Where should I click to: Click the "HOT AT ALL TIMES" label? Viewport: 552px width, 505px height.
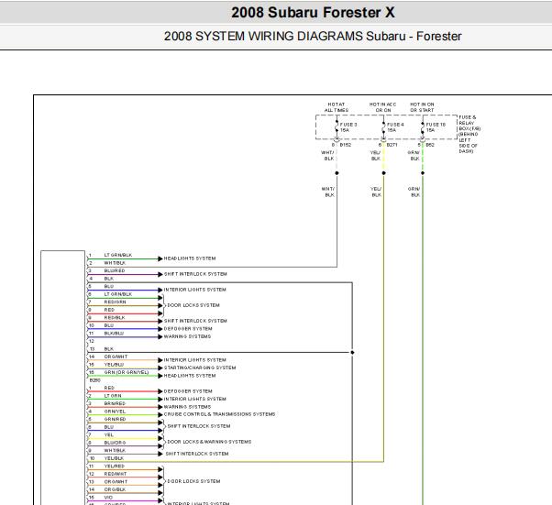tap(337, 107)
